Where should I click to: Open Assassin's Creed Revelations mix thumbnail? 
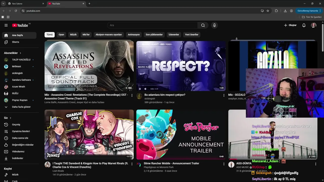pyautogui.click(x=89, y=66)
